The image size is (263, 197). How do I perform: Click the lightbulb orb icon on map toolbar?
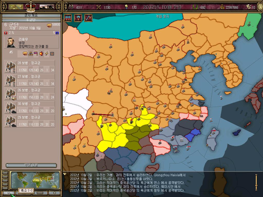78,18
